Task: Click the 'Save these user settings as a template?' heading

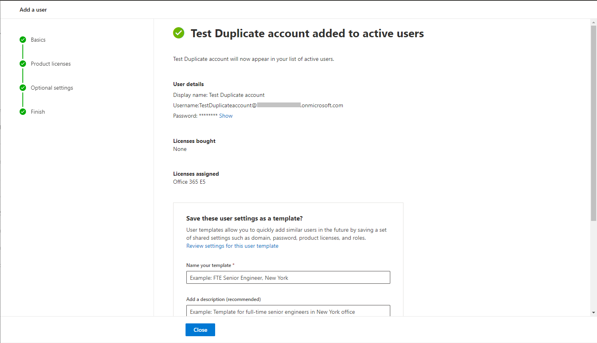Action: pos(244,218)
